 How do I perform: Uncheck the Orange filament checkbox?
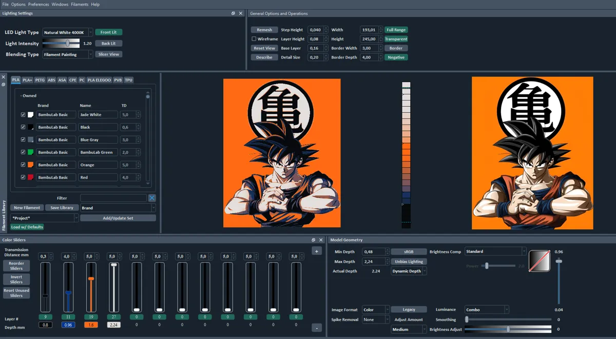click(23, 165)
